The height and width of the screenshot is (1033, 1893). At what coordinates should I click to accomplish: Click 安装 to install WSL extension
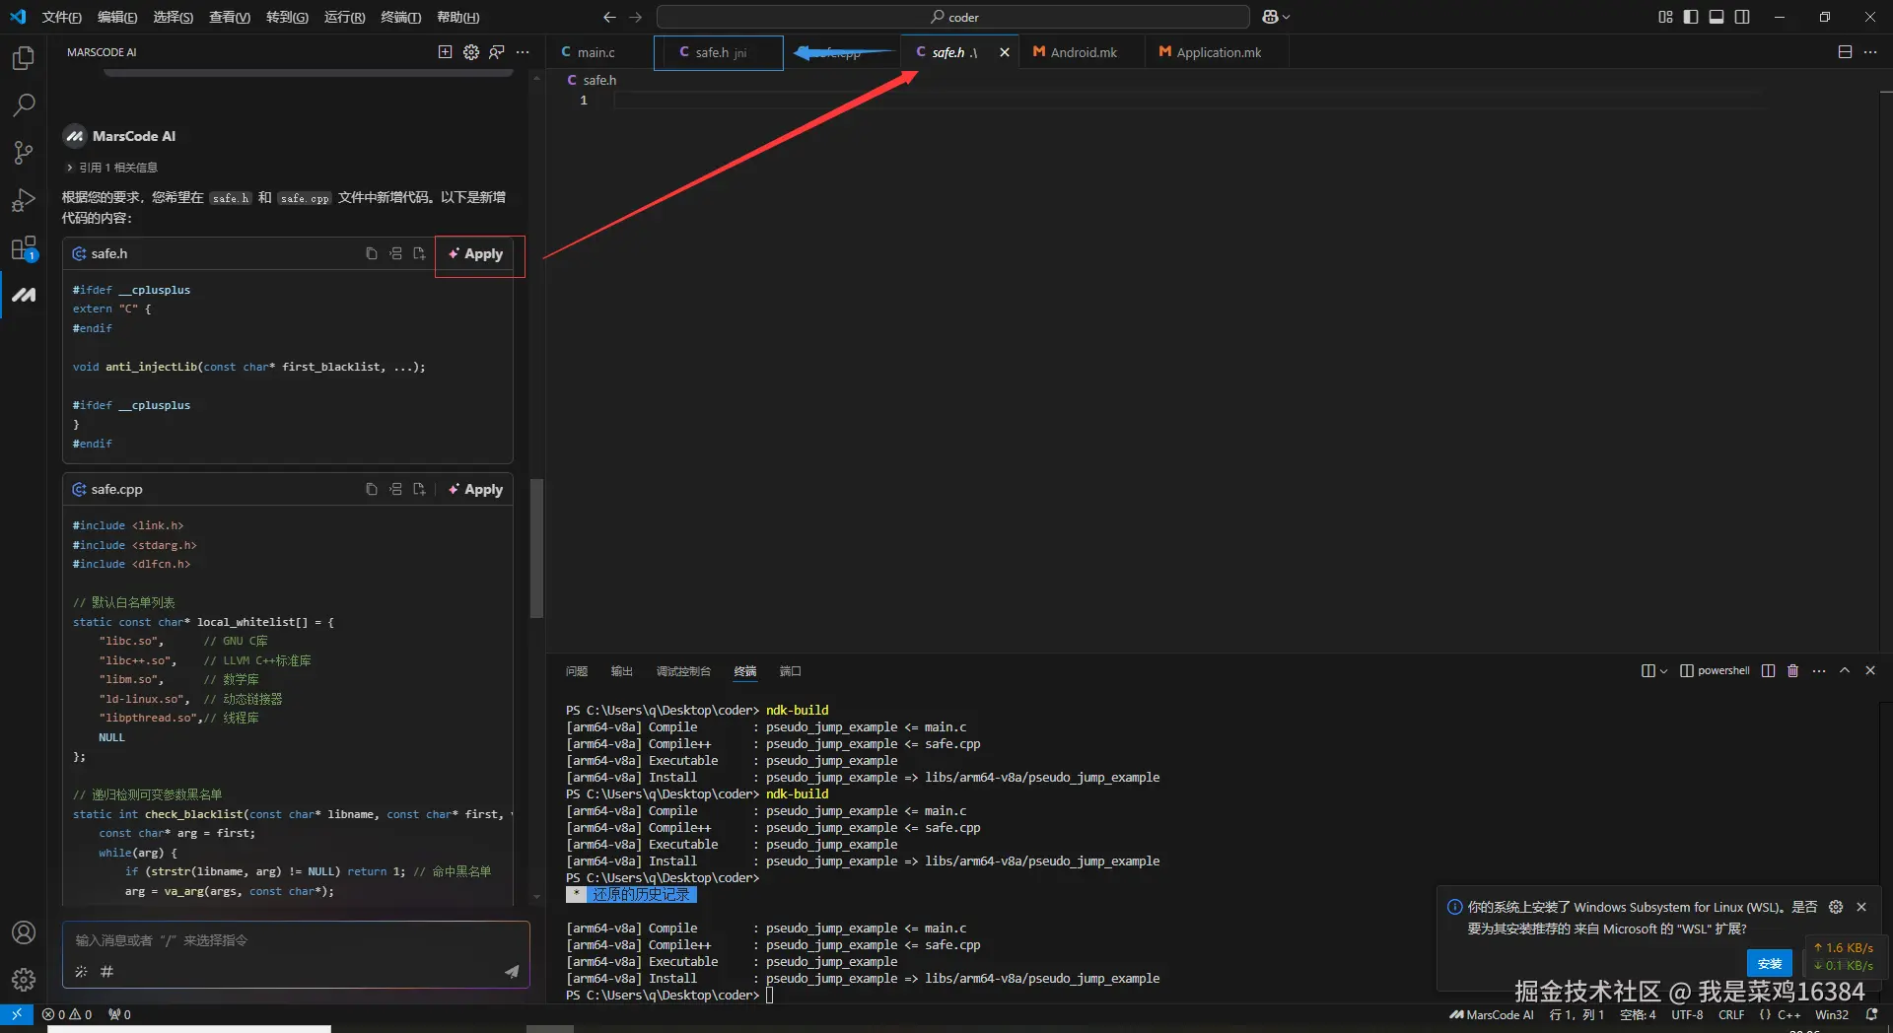(x=1770, y=963)
